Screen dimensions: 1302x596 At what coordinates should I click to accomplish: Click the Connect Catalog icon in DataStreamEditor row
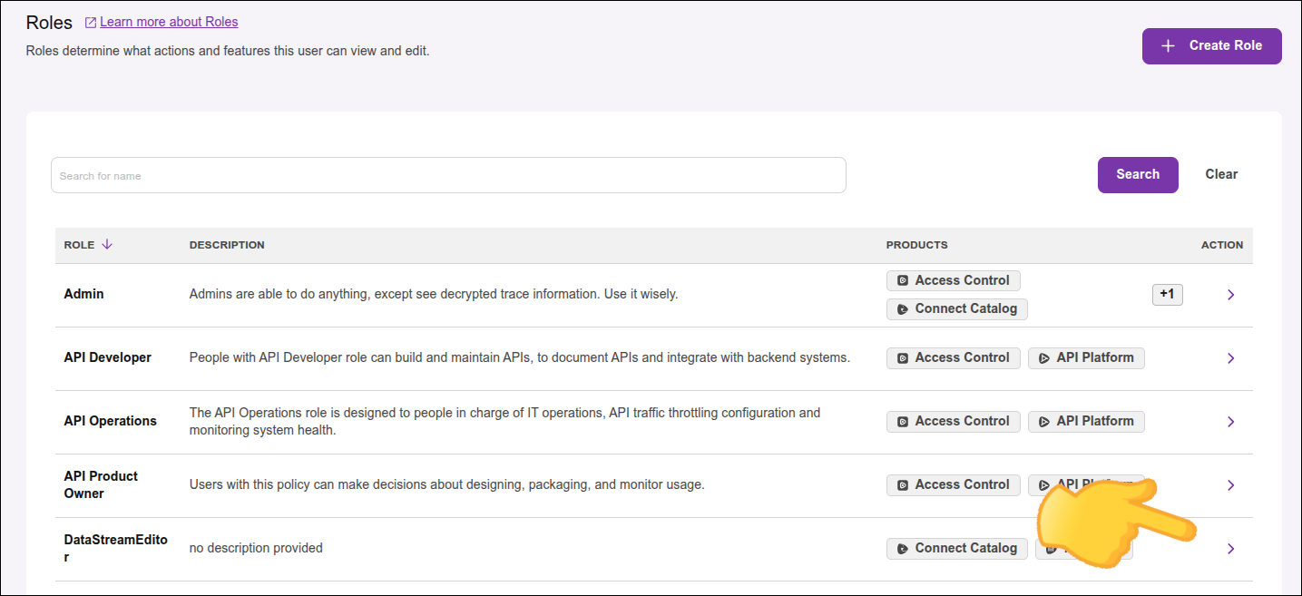point(902,548)
